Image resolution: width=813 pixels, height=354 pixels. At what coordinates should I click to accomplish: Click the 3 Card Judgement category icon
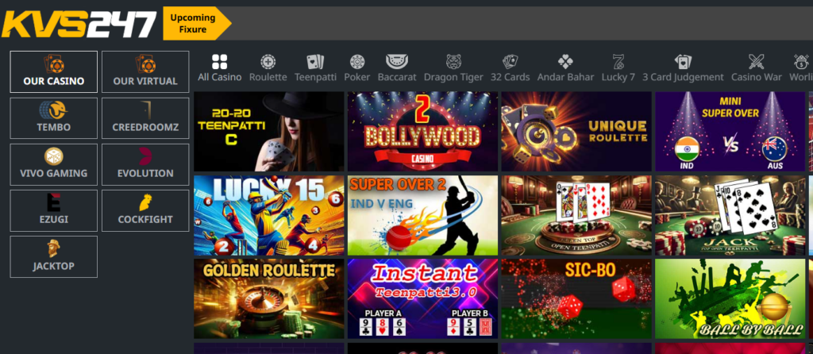[x=683, y=62]
